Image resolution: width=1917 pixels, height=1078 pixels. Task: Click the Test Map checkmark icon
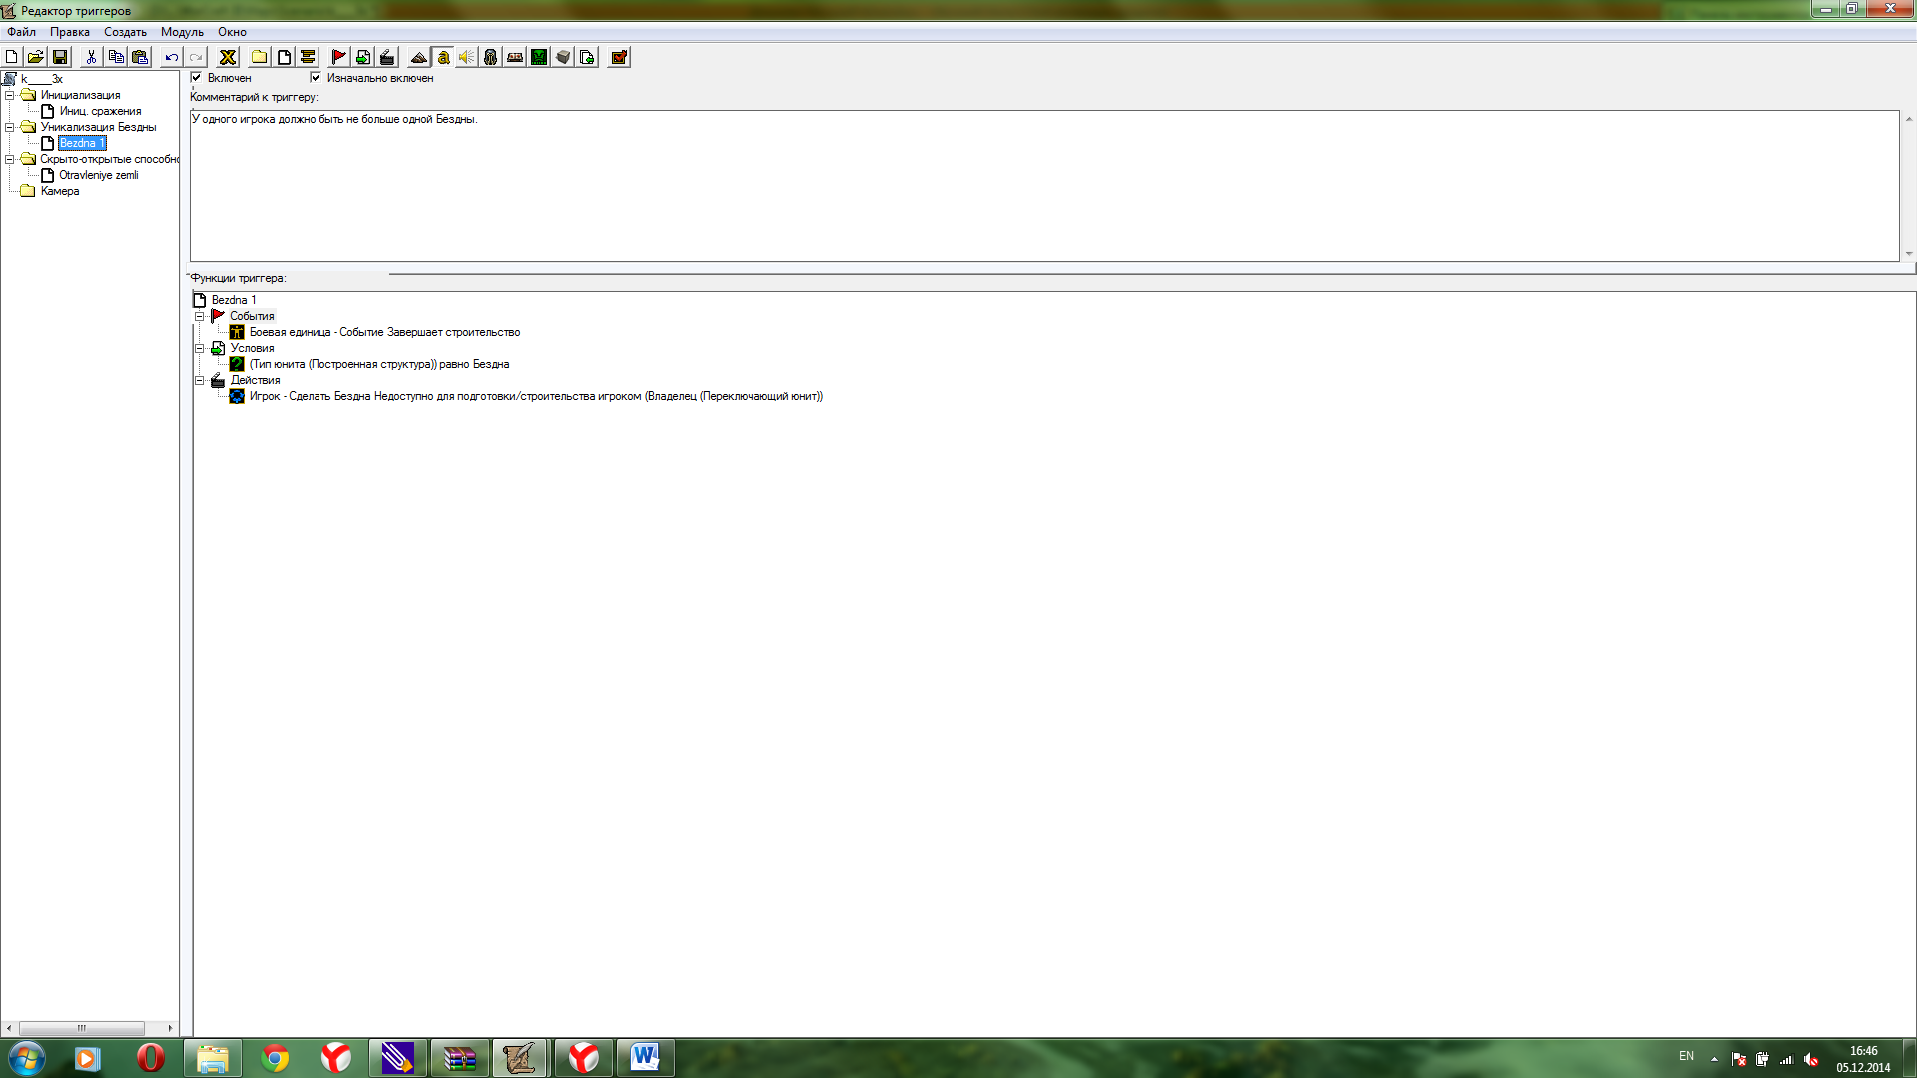619,57
